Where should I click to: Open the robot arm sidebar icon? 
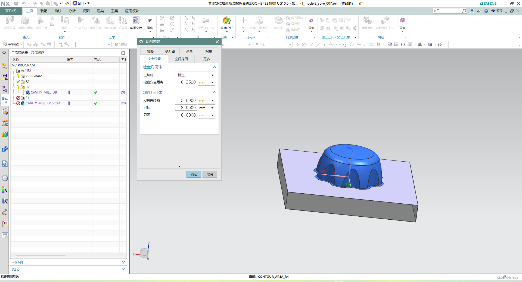(5, 212)
